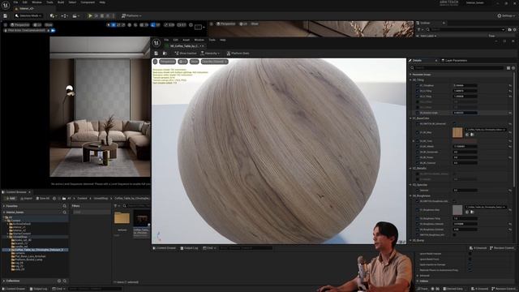Open the material preview viewport options menu
Image resolution: width=519 pixels, height=292 pixels.
(x=155, y=62)
